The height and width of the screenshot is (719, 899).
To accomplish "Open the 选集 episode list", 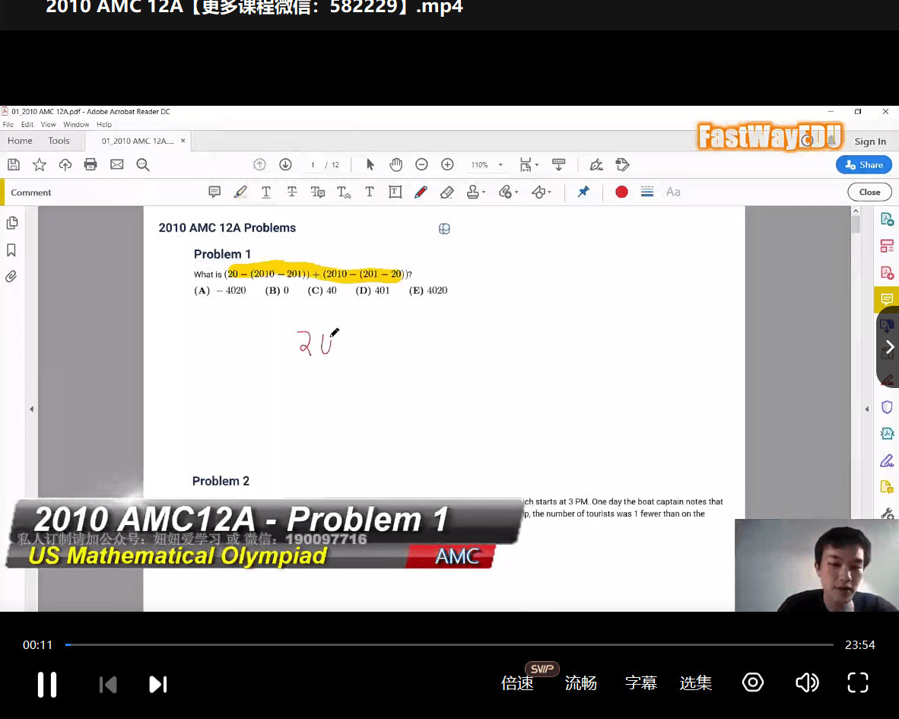I will 696,683.
